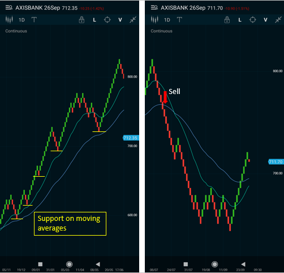284x273 pixels.
Task: Open symbol search icon in right chart
Action: (154, 8)
